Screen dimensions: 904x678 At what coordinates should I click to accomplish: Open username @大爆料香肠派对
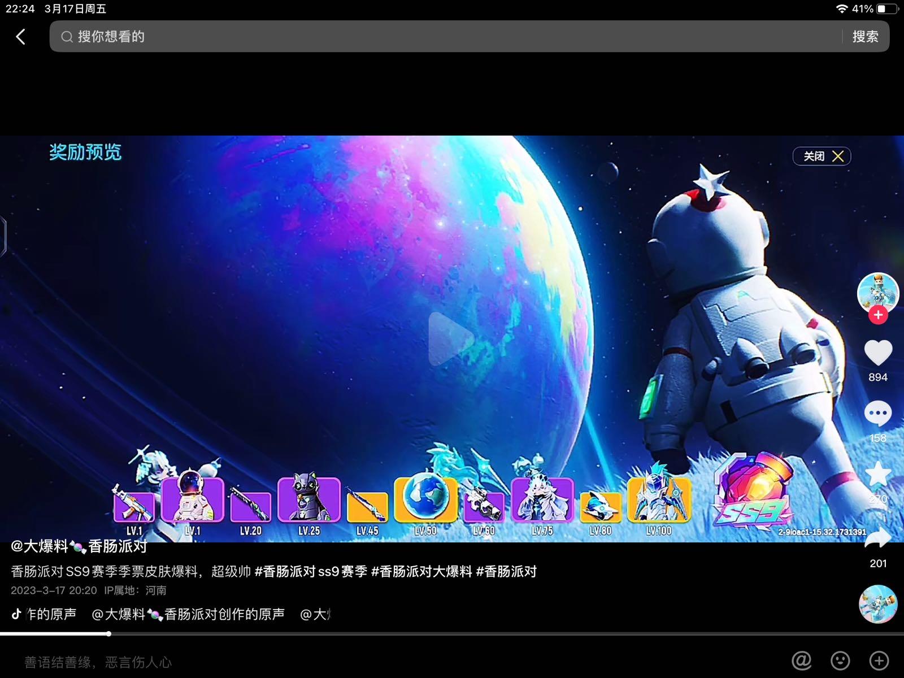79,546
